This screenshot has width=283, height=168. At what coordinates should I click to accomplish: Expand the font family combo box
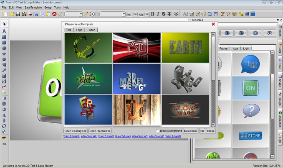(124, 14)
